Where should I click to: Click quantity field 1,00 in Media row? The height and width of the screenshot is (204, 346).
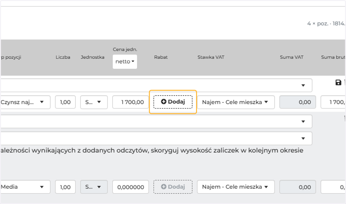pyautogui.click(x=65, y=187)
